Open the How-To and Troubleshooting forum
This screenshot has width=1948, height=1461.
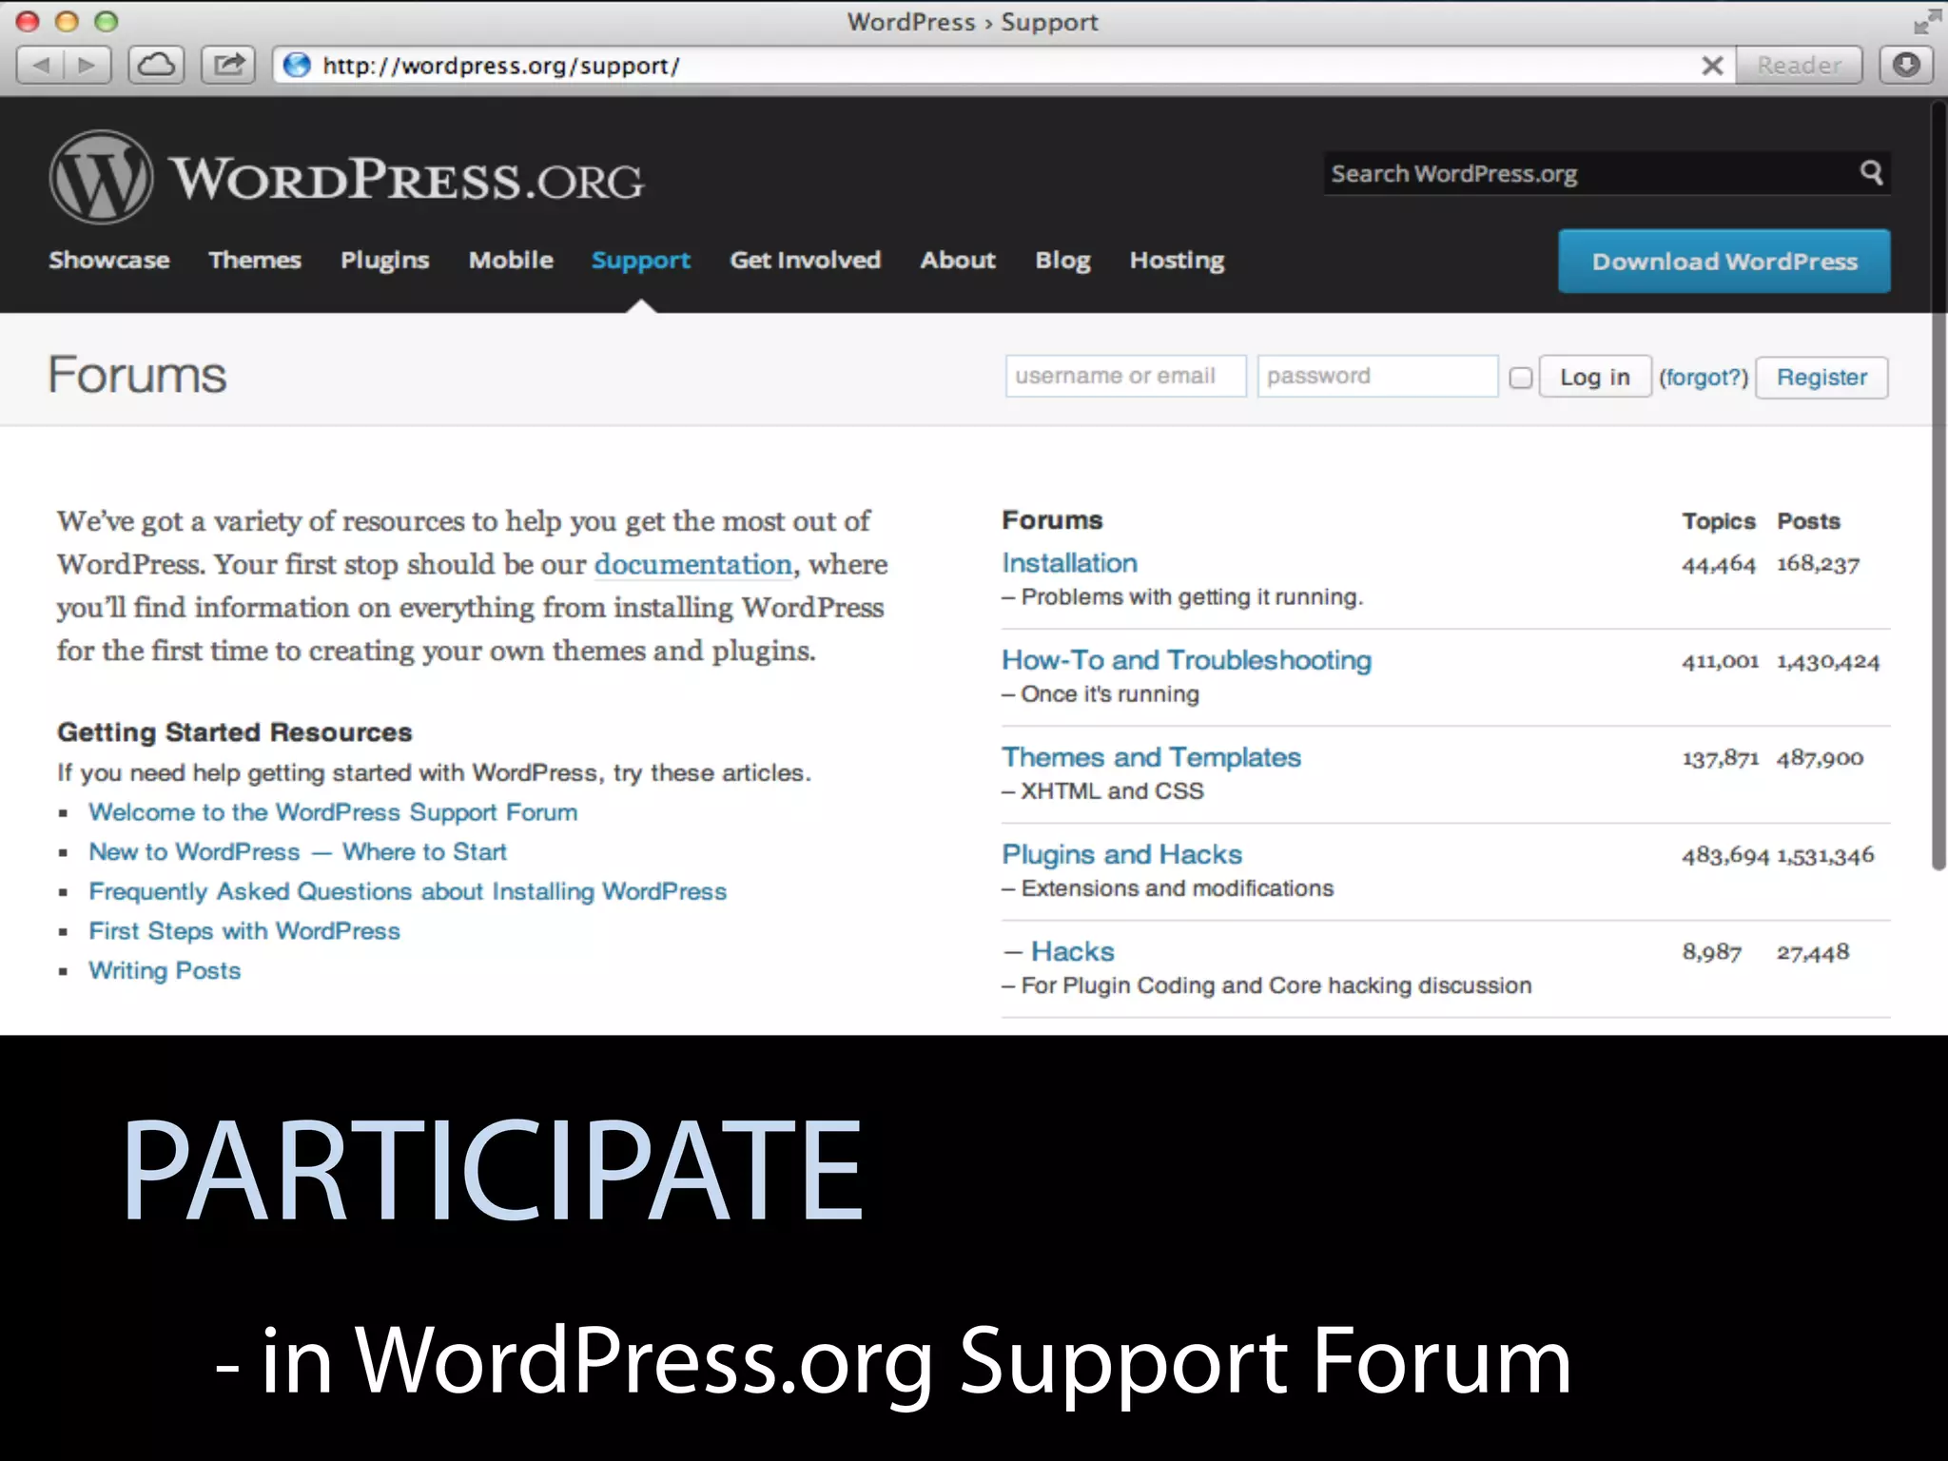[x=1186, y=660]
